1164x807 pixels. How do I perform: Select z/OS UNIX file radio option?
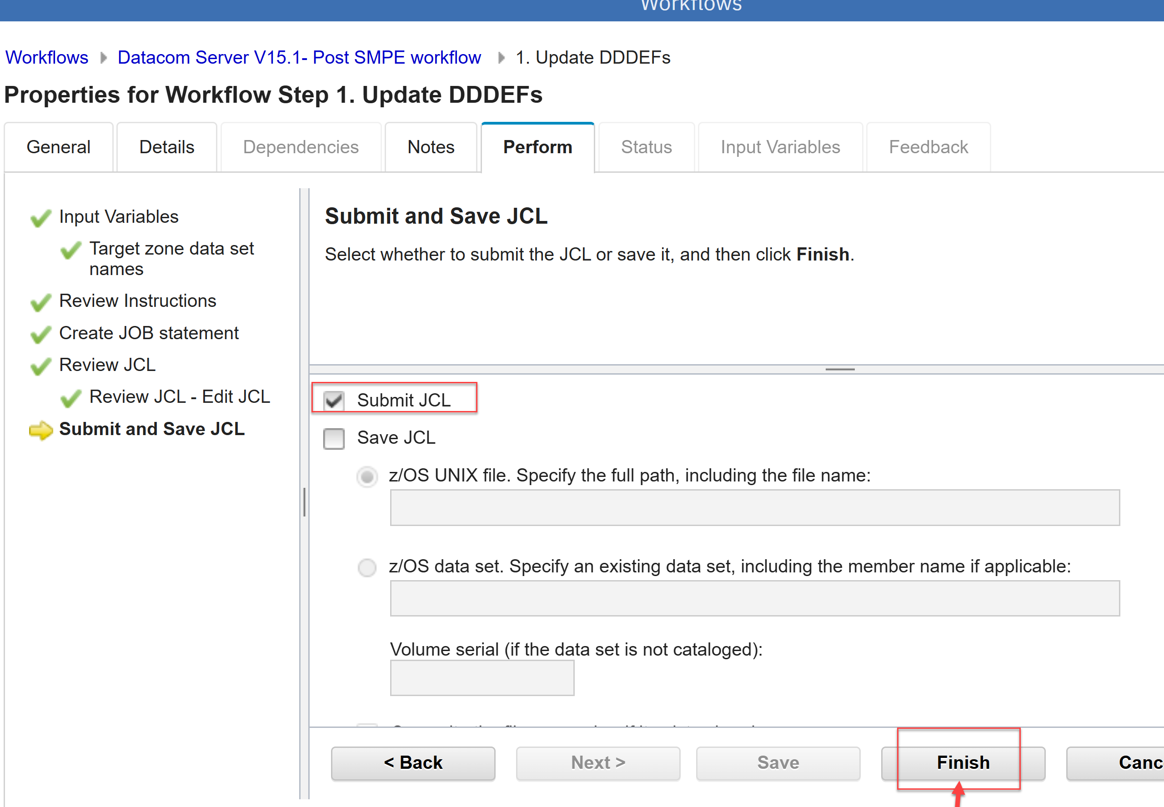point(367,476)
